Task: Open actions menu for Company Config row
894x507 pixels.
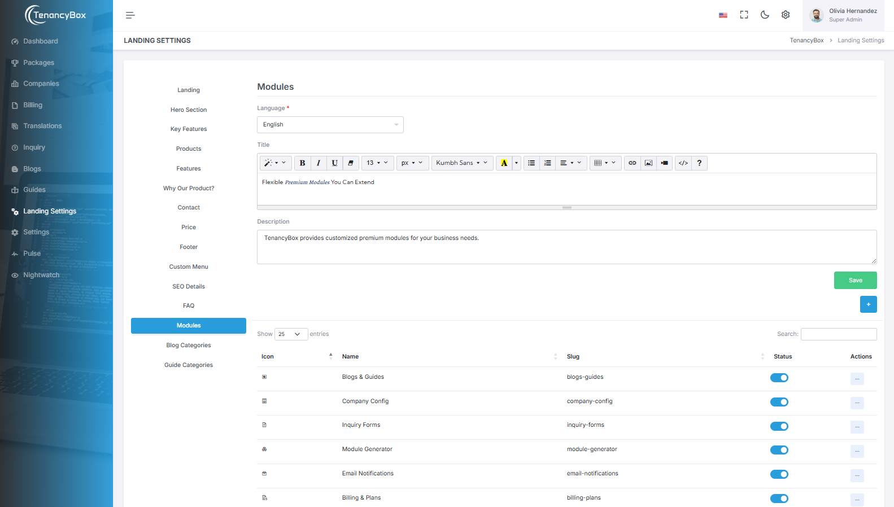Action: pyautogui.click(x=857, y=403)
